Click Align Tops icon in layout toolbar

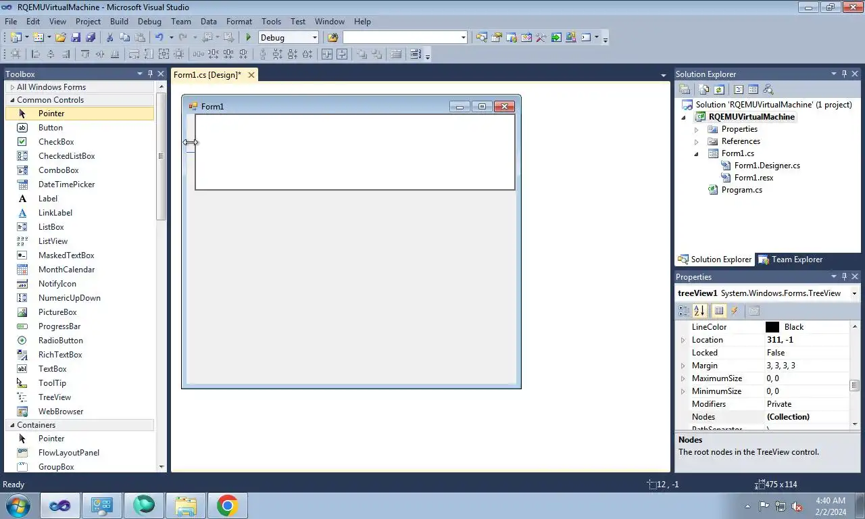tap(85, 55)
